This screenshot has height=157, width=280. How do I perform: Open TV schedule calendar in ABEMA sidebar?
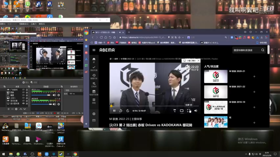(94, 93)
